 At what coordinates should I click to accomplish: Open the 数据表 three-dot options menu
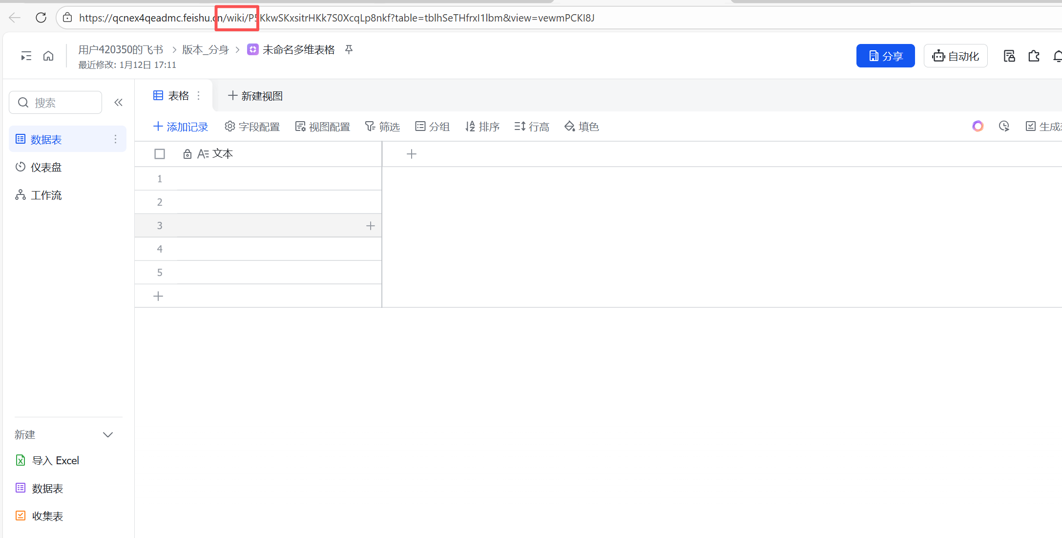115,139
